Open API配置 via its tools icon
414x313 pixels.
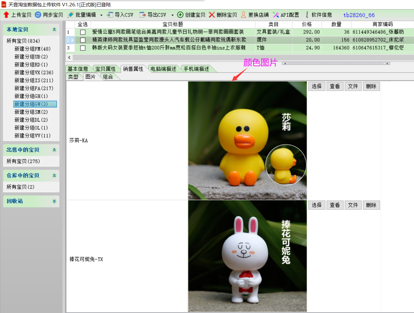(x=276, y=15)
